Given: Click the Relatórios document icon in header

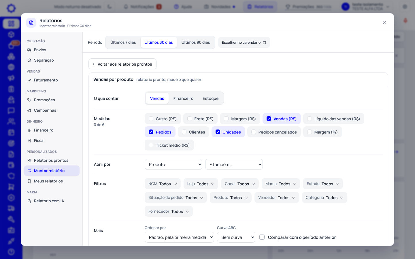Looking at the screenshot, I should tap(31, 23).
